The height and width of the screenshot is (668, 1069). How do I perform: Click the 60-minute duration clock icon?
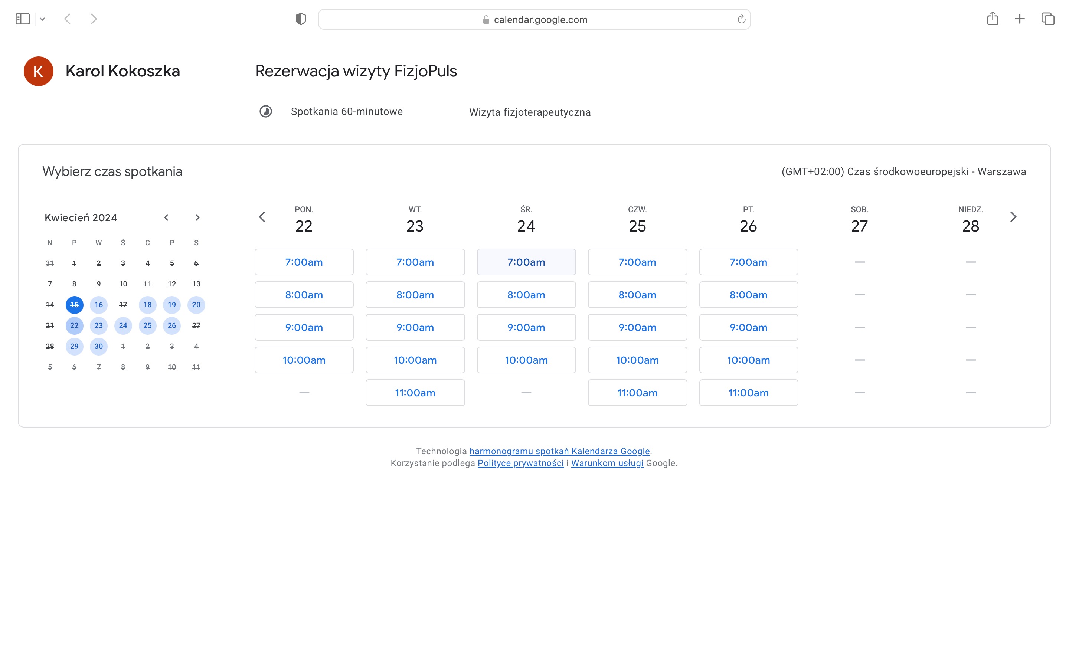(x=265, y=111)
